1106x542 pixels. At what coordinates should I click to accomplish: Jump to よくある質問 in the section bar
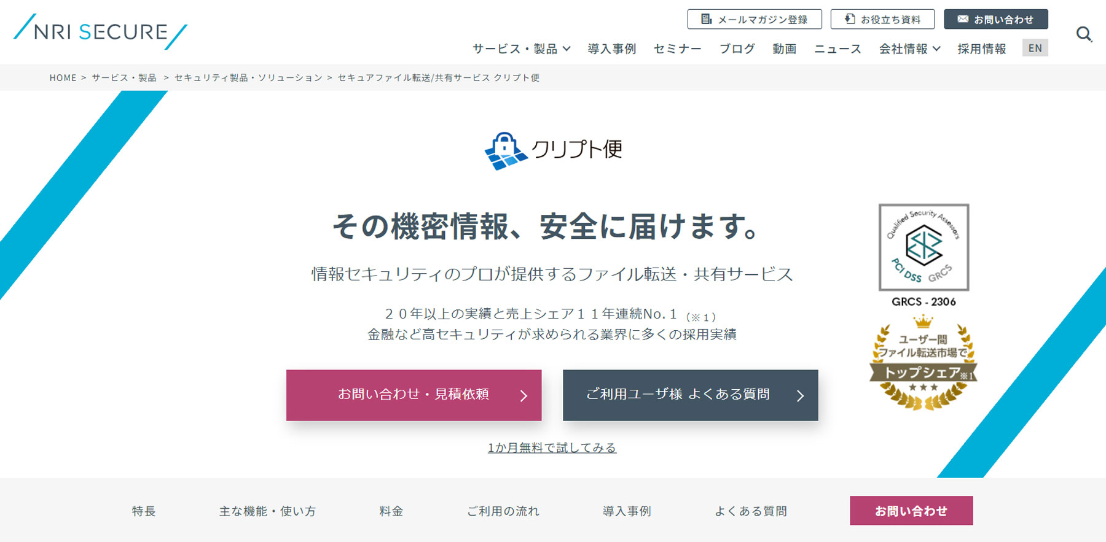point(751,511)
